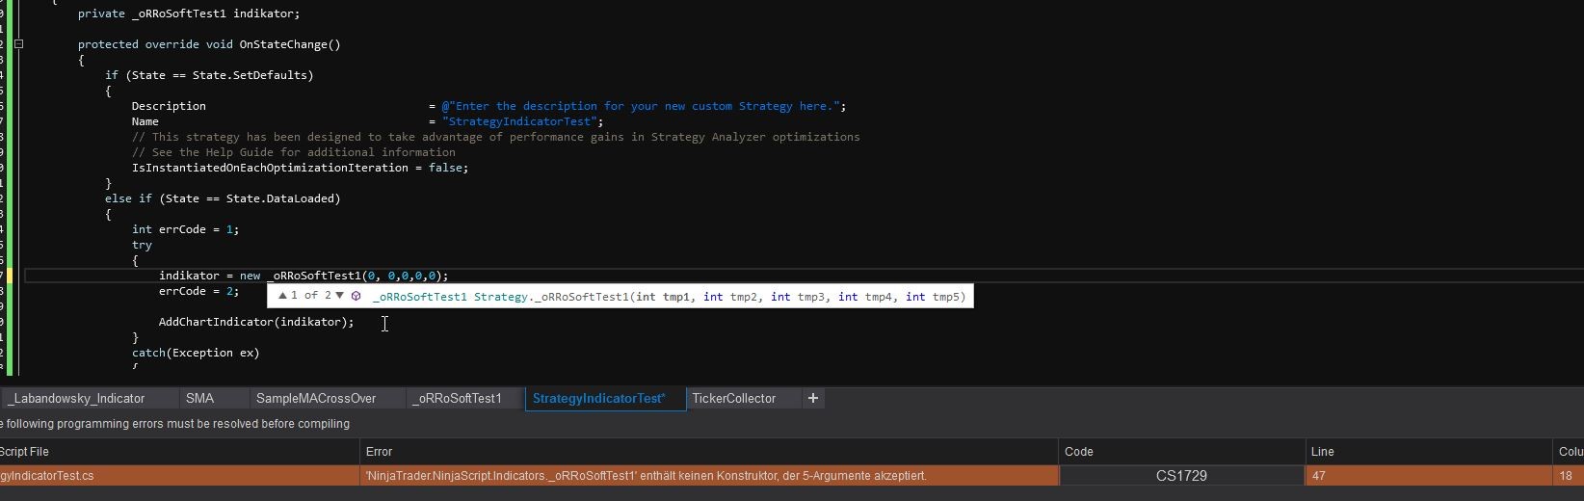The height and width of the screenshot is (501, 1584).
Task: Click the programming errors notice text
Action: pos(174,424)
